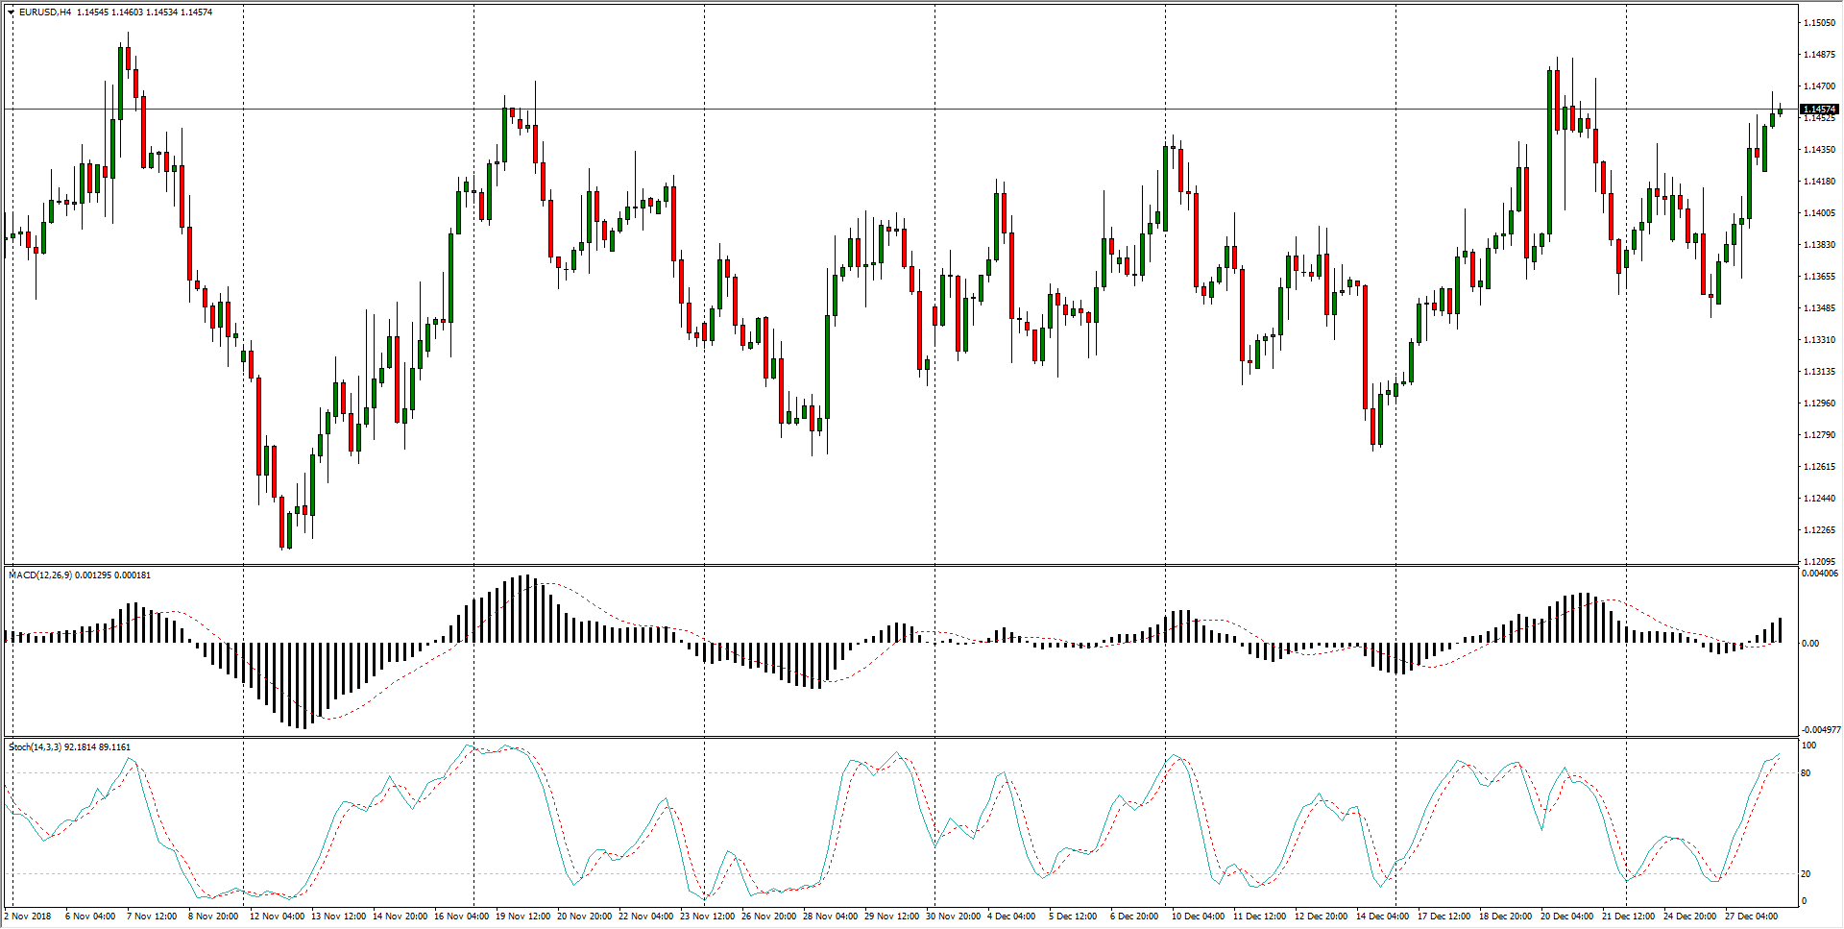Click the Stochastic 80 level label
Screen dimensions: 1844x929
1807,773
